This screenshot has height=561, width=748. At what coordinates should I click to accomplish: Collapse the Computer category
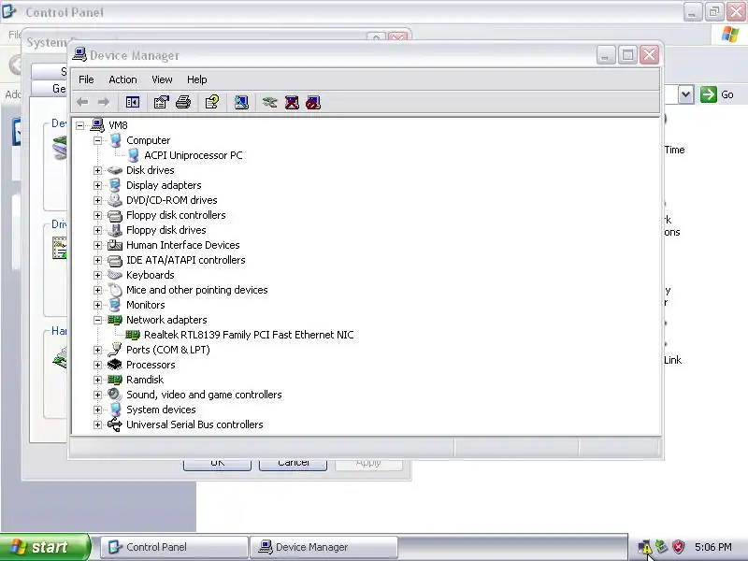tap(98, 140)
